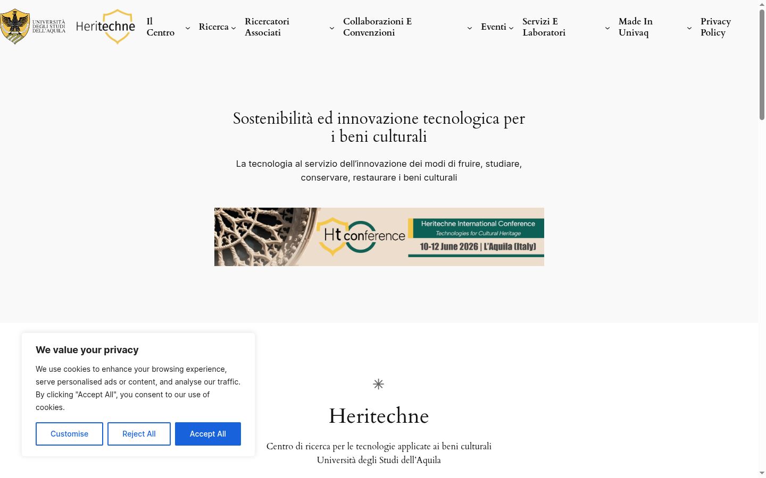This screenshot has width=766, height=478.
Task: Click the 'La tecnologia al servizio dell'innovazione' paragraph
Action: coord(379,170)
